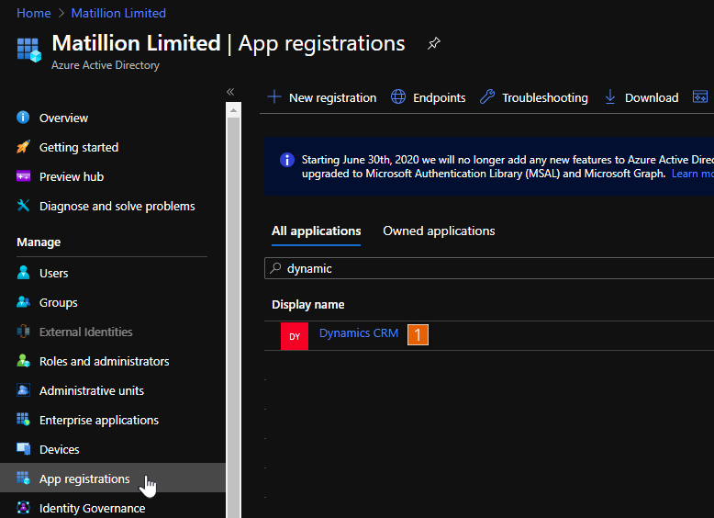
Task: Click the Groups people icon
Action: tap(23, 302)
